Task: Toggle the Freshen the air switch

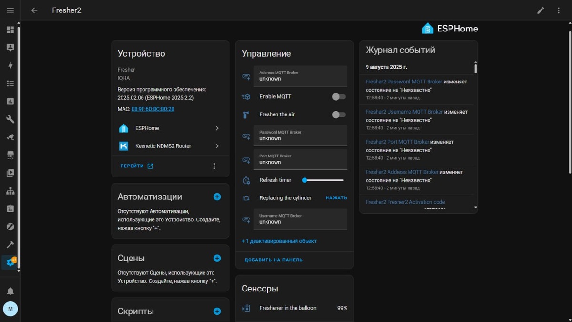Action: pos(338,114)
